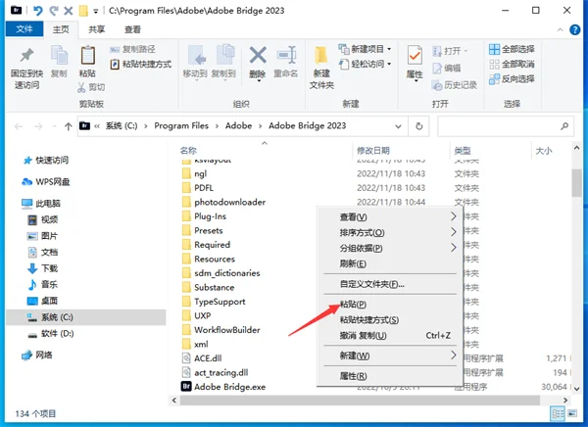Click 全部取消 in the ribbon
This screenshot has width=588, height=427.
coord(512,64)
